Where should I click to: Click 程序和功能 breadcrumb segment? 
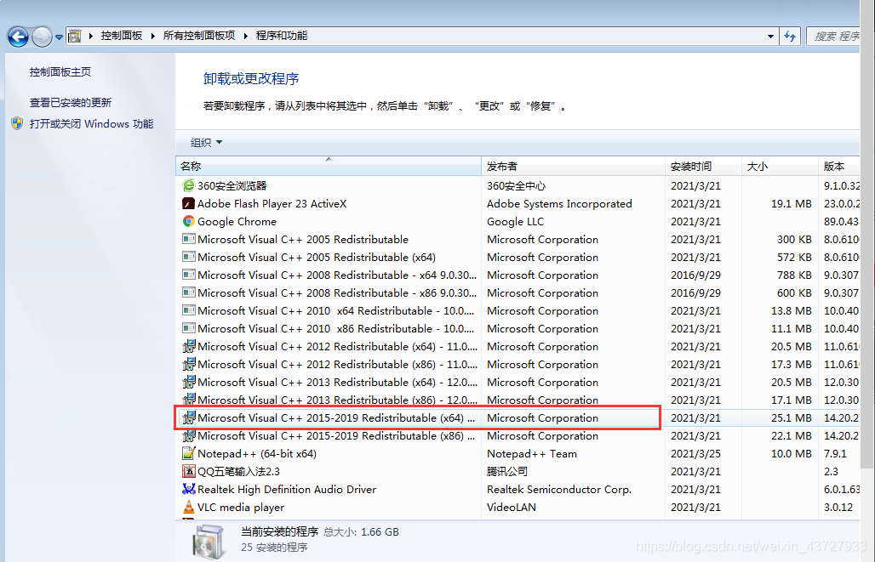click(281, 36)
